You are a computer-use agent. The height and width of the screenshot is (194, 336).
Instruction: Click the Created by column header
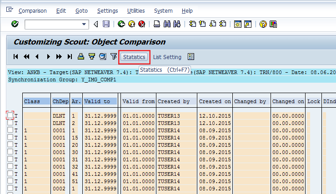pos(173,101)
